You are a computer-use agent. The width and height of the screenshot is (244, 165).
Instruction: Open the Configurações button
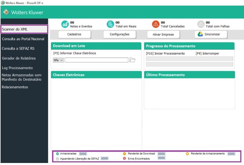[x=119, y=34]
